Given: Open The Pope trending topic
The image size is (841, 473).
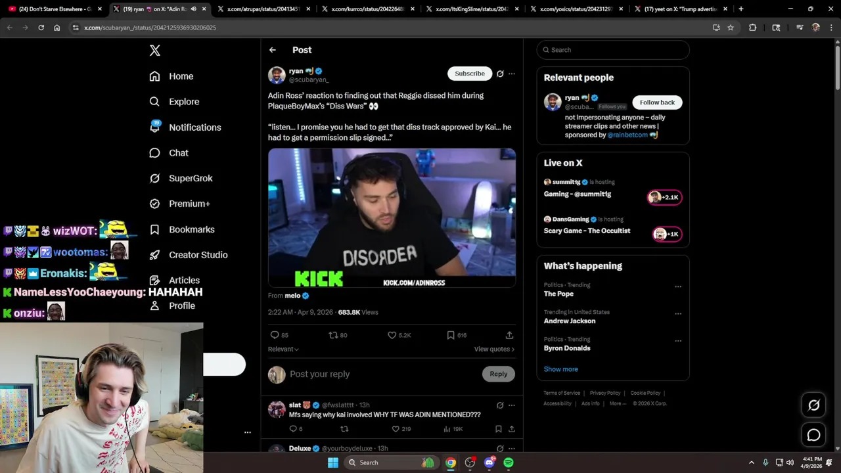Looking at the screenshot, I should pos(559,294).
